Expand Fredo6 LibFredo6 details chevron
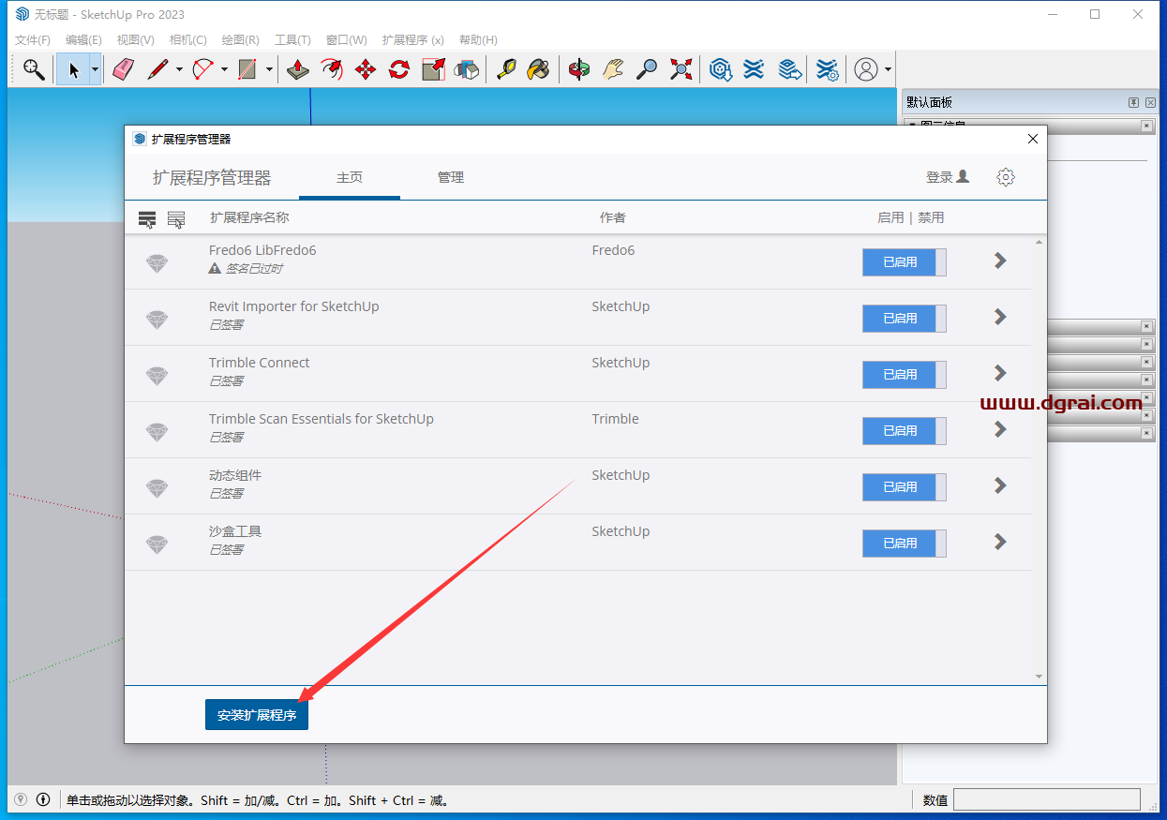The height and width of the screenshot is (820, 1167). click(x=1000, y=261)
